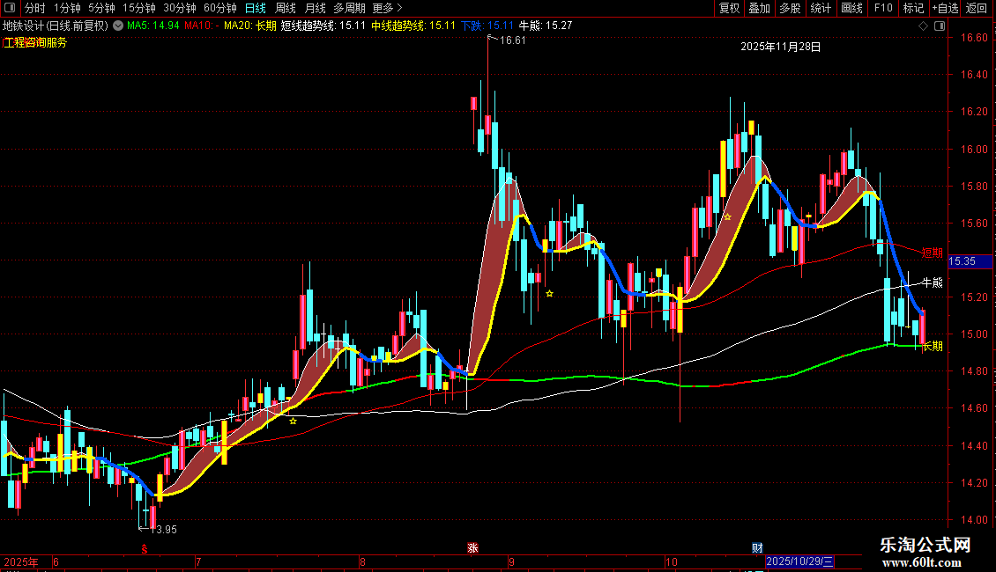
Task: Click the 叠加 overlay button
Action: click(x=759, y=8)
